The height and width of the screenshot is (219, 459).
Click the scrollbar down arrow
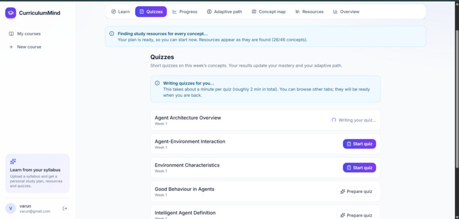(457, 217)
